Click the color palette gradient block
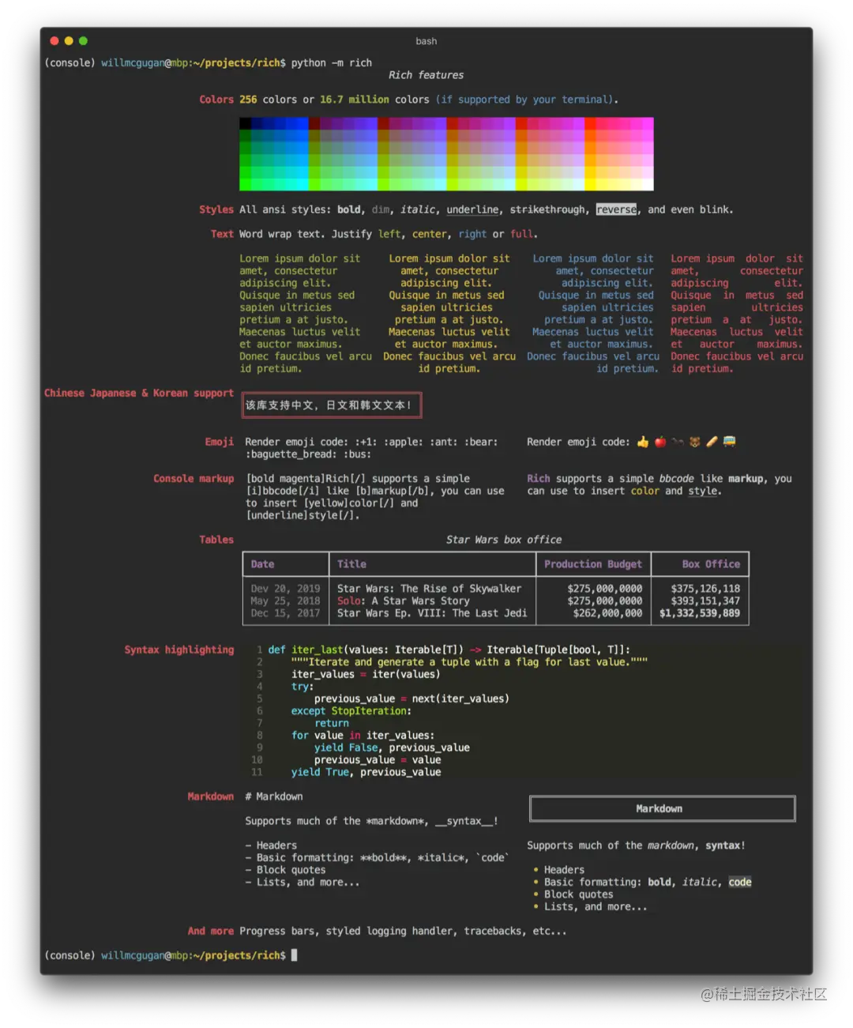Image resolution: width=853 pixels, height=1028 pixels. click(x=446, y=154)
